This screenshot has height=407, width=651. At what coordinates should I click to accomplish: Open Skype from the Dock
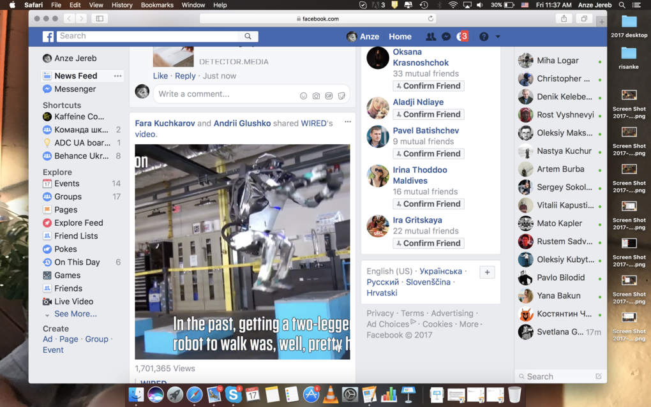coord(233,394)
